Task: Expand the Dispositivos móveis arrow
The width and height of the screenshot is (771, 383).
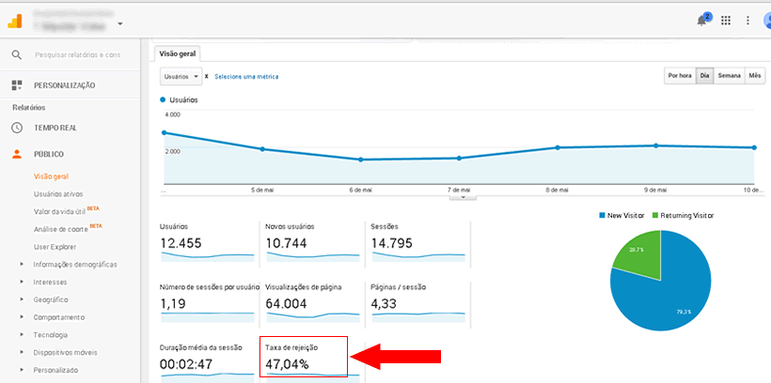Action: click(22, 353)
